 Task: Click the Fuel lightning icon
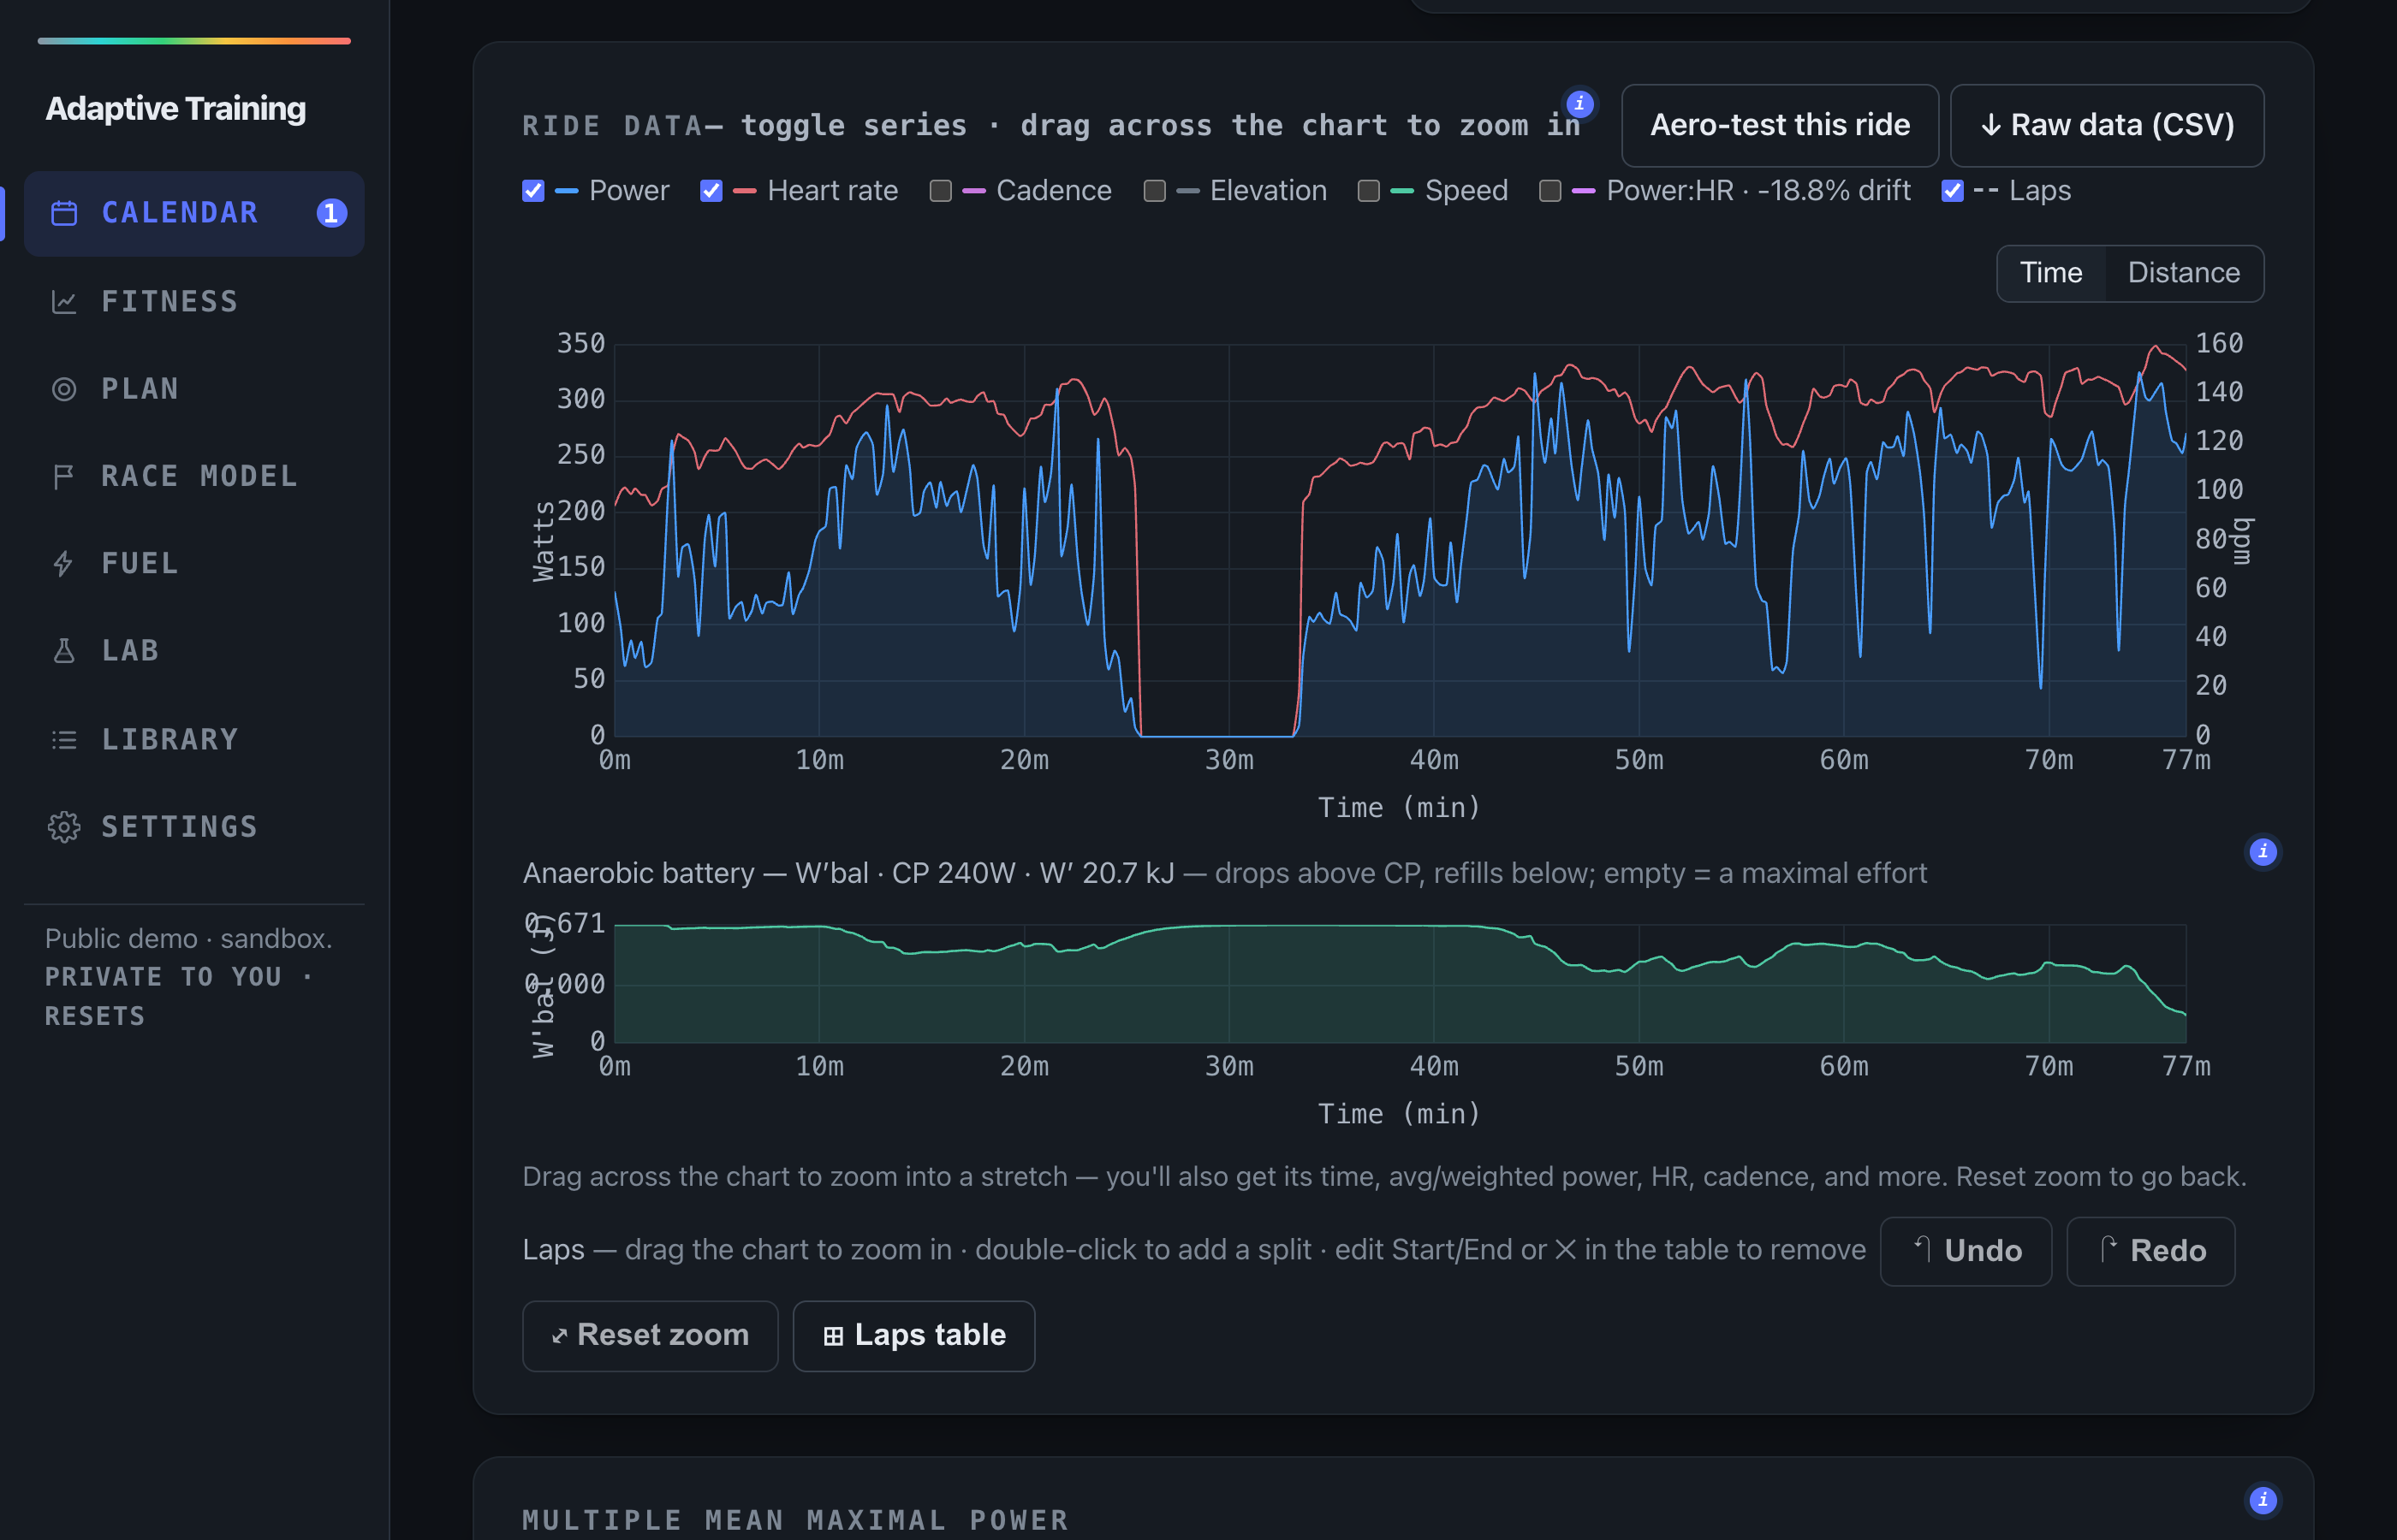point(64,564)
